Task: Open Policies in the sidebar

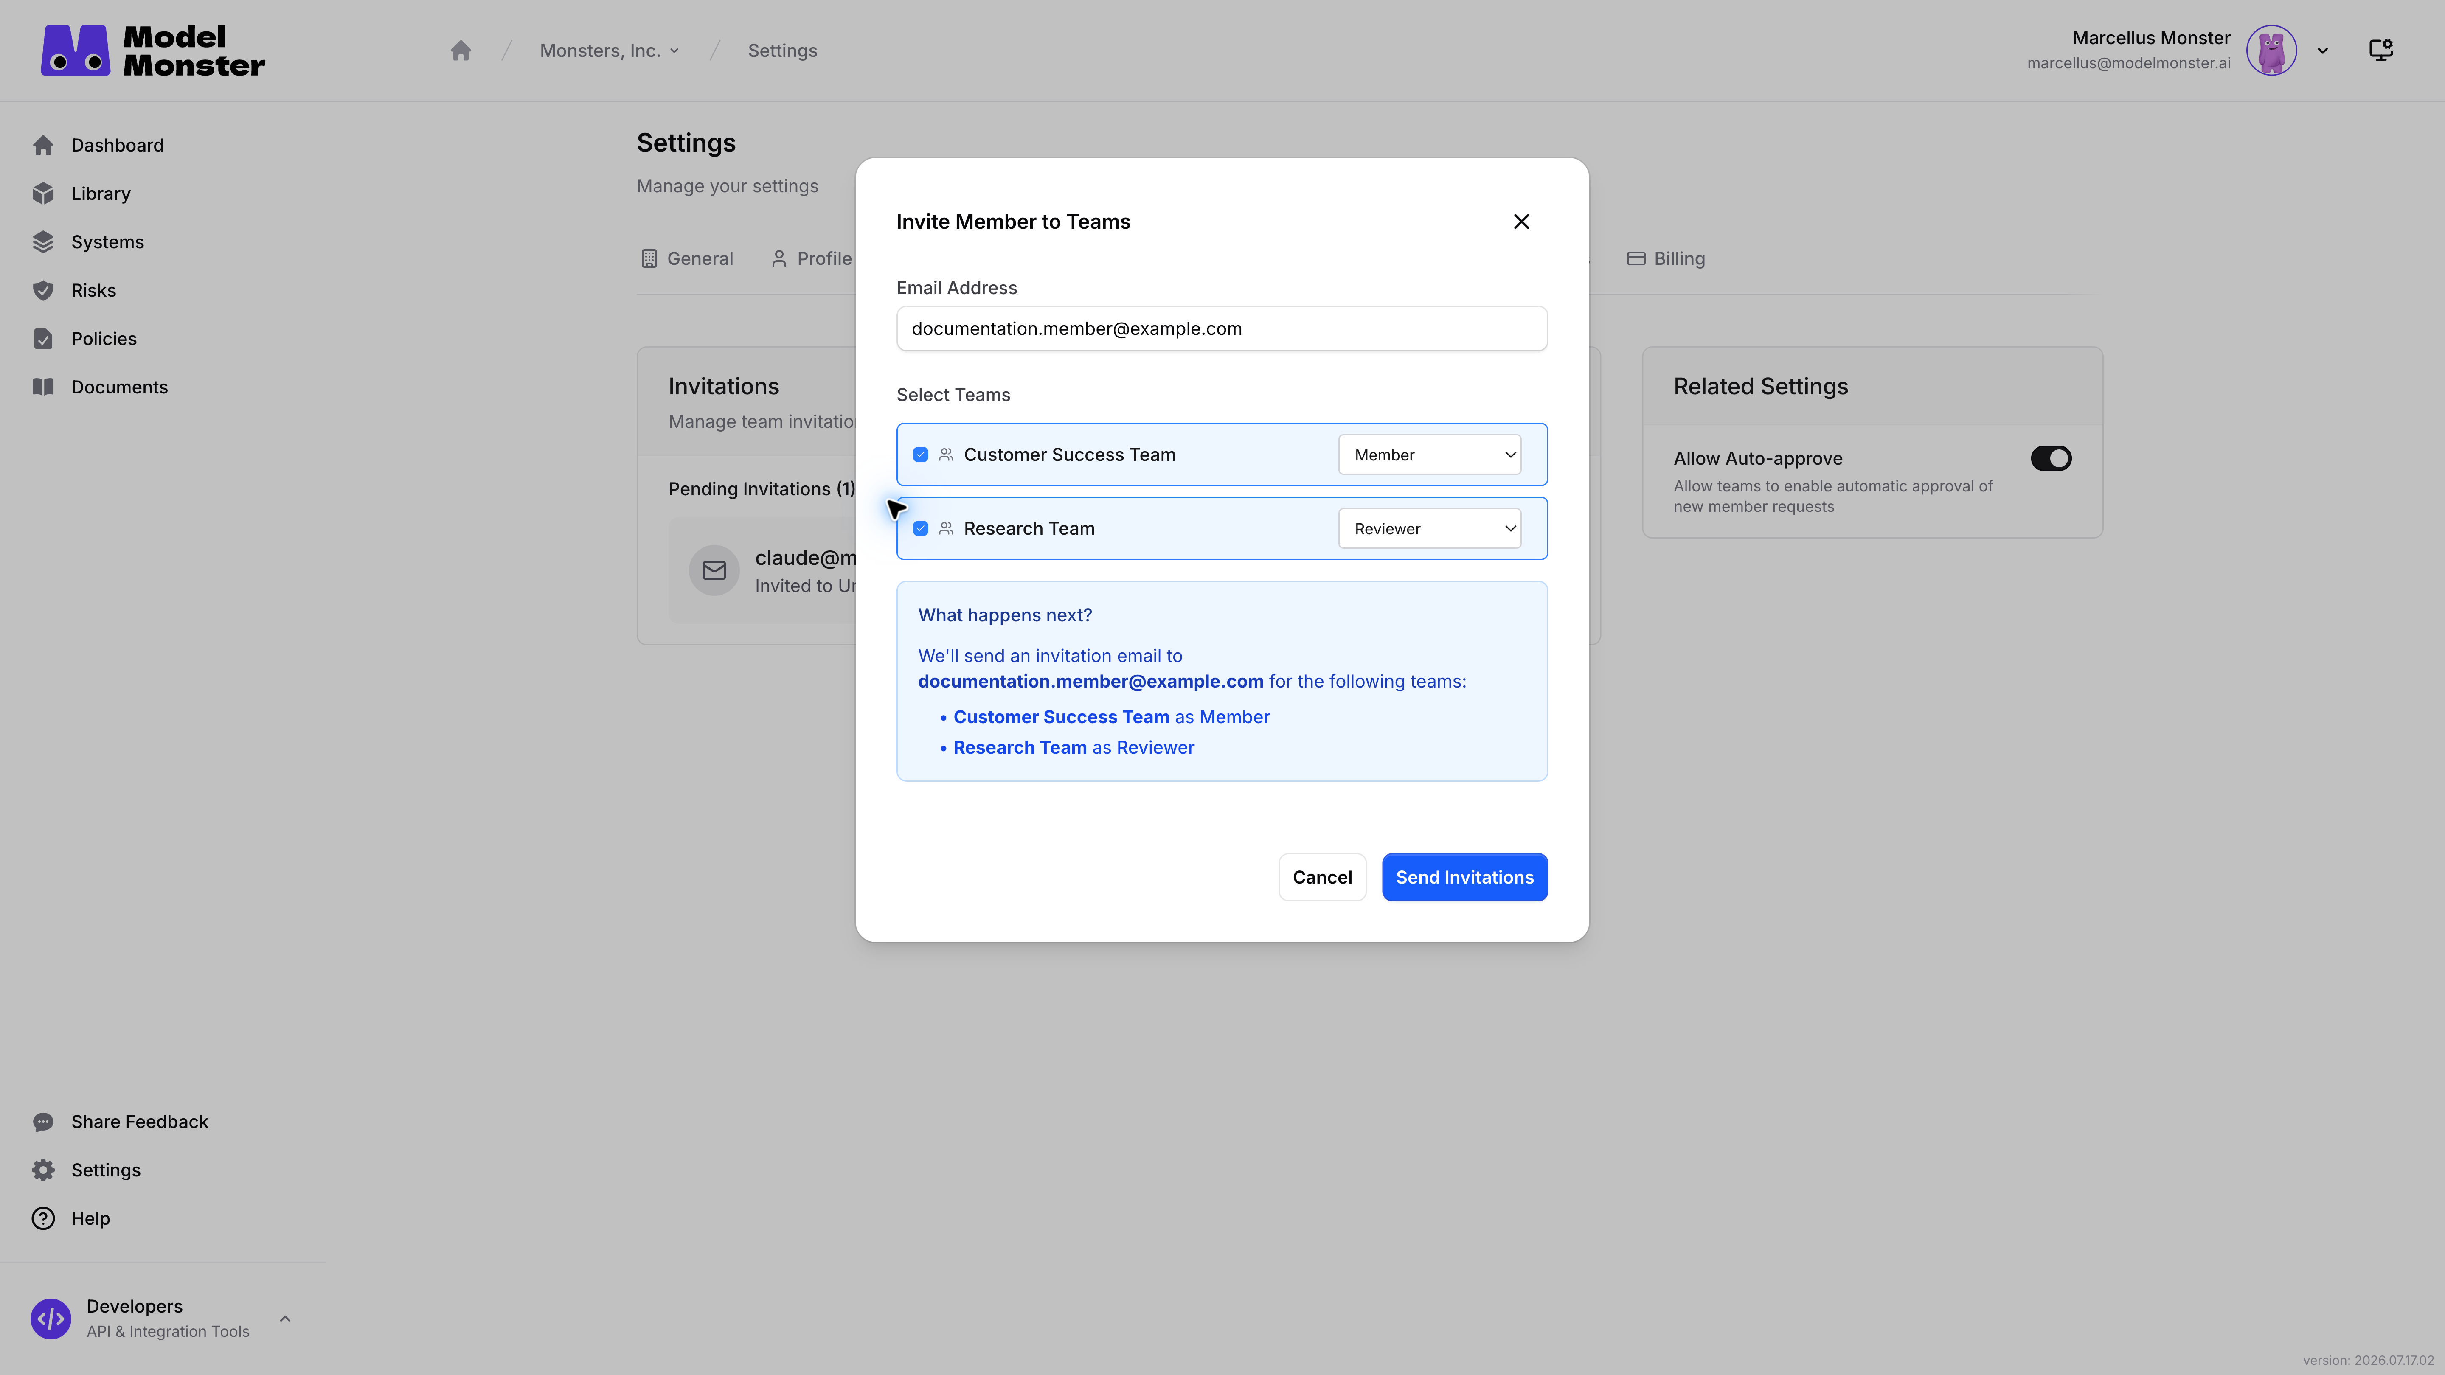Action: coord(104,339)
